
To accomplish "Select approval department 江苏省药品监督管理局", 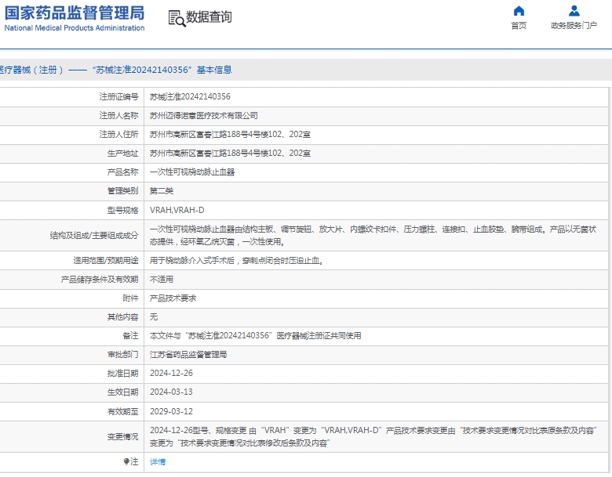I will (x=188, y=355).
